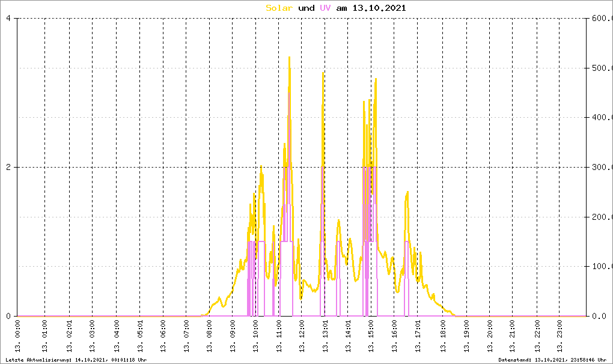613x364 pixels.
Task: Click the 13. 15:00 time axis label
Action: click(x=371, y=336)
